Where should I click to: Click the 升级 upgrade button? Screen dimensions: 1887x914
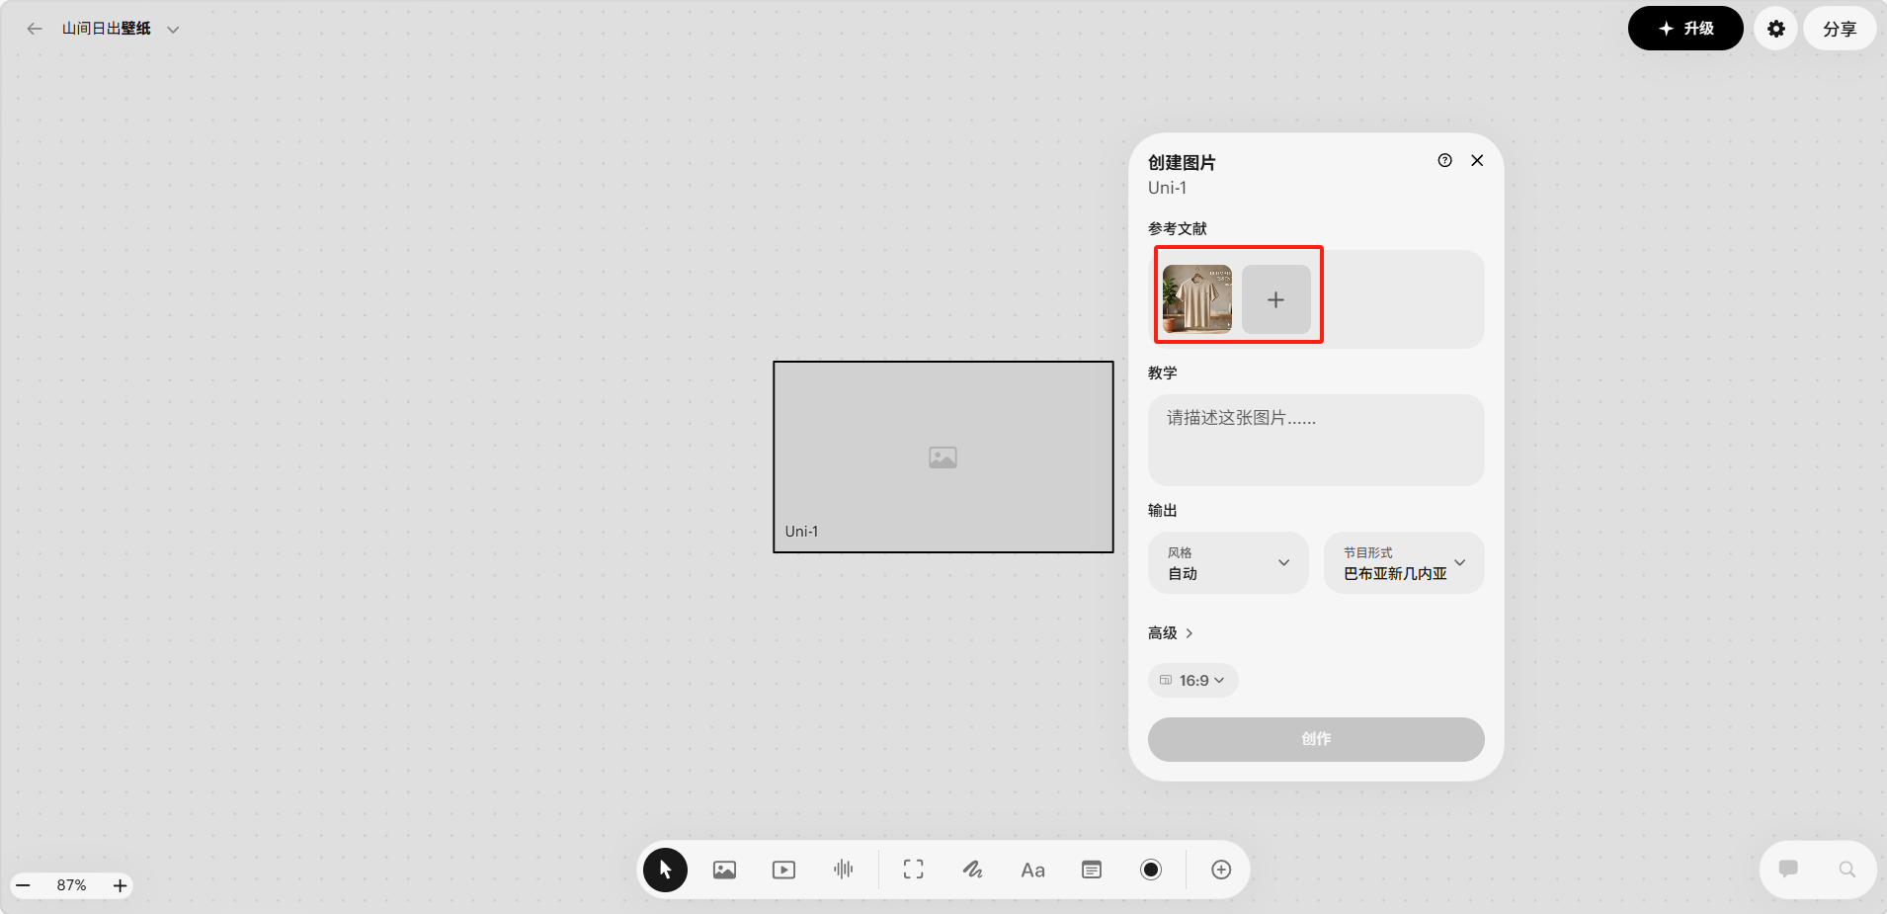1684,29
